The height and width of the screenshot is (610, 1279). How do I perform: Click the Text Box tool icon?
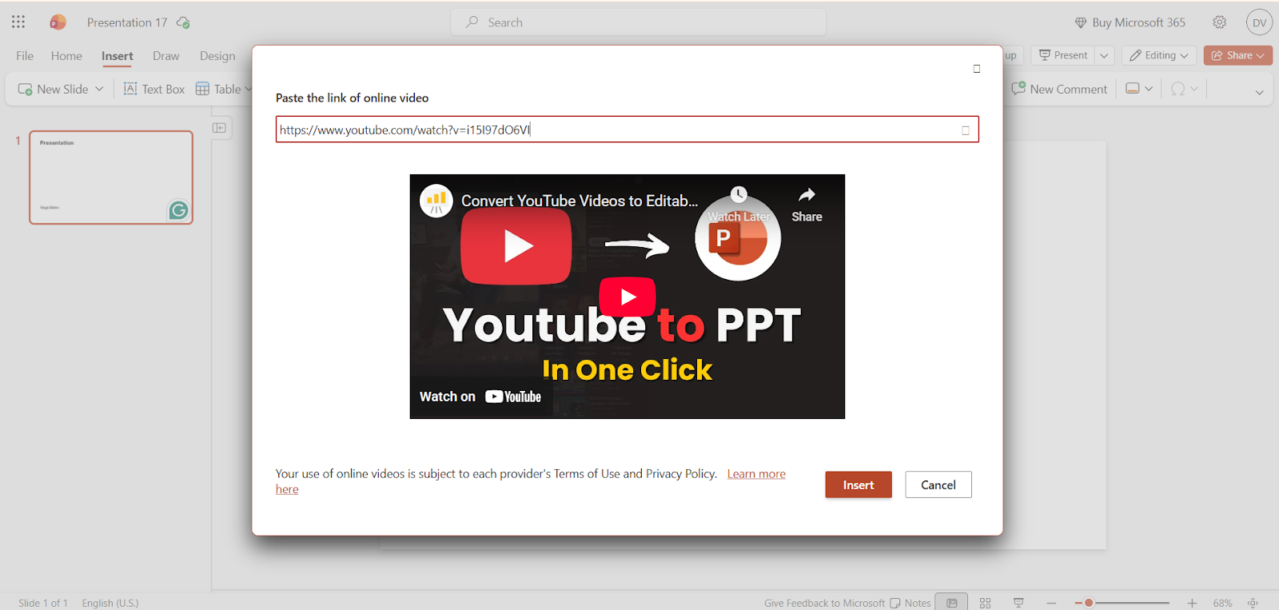click(x=130, y=89)
